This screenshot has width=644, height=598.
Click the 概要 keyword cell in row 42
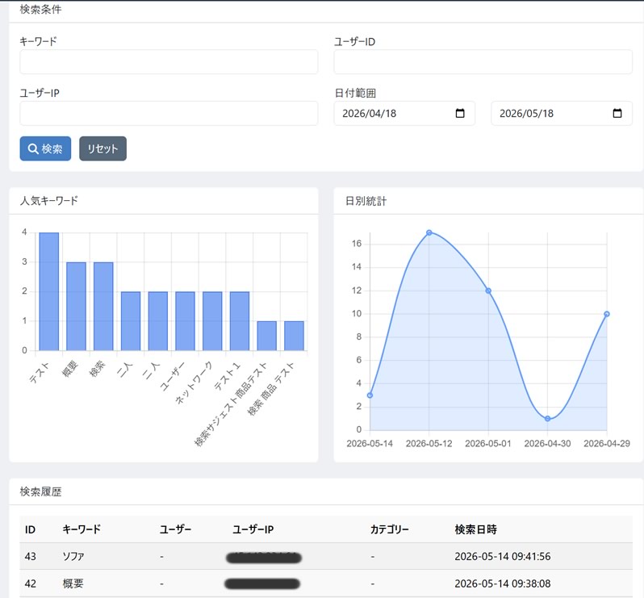click(x=73, y=583)
